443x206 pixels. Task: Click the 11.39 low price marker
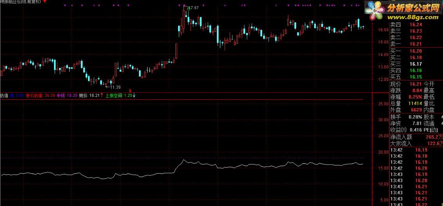[x=115, y=87]
